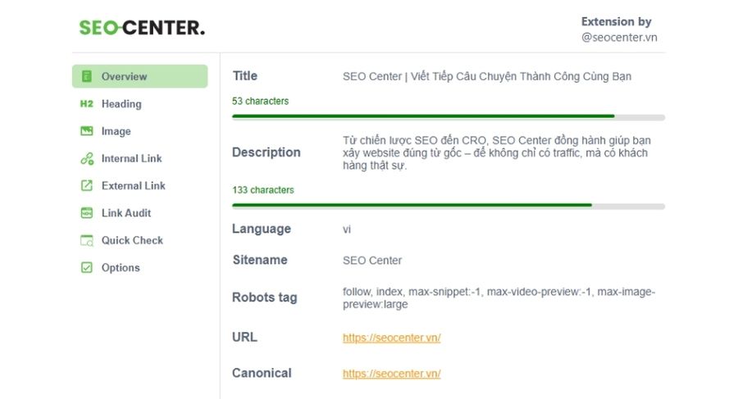Viewport: 738px width, 399px height.
Task: Select the External Link menu item
Action: tap(133, 186)
